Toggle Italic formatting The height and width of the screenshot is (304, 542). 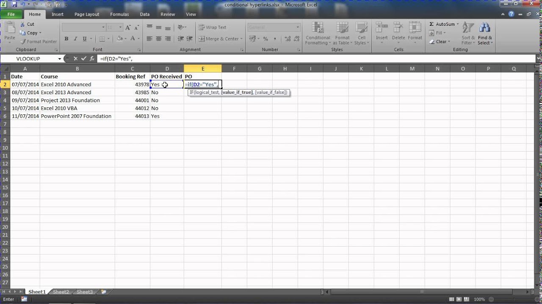pos(76,38)
